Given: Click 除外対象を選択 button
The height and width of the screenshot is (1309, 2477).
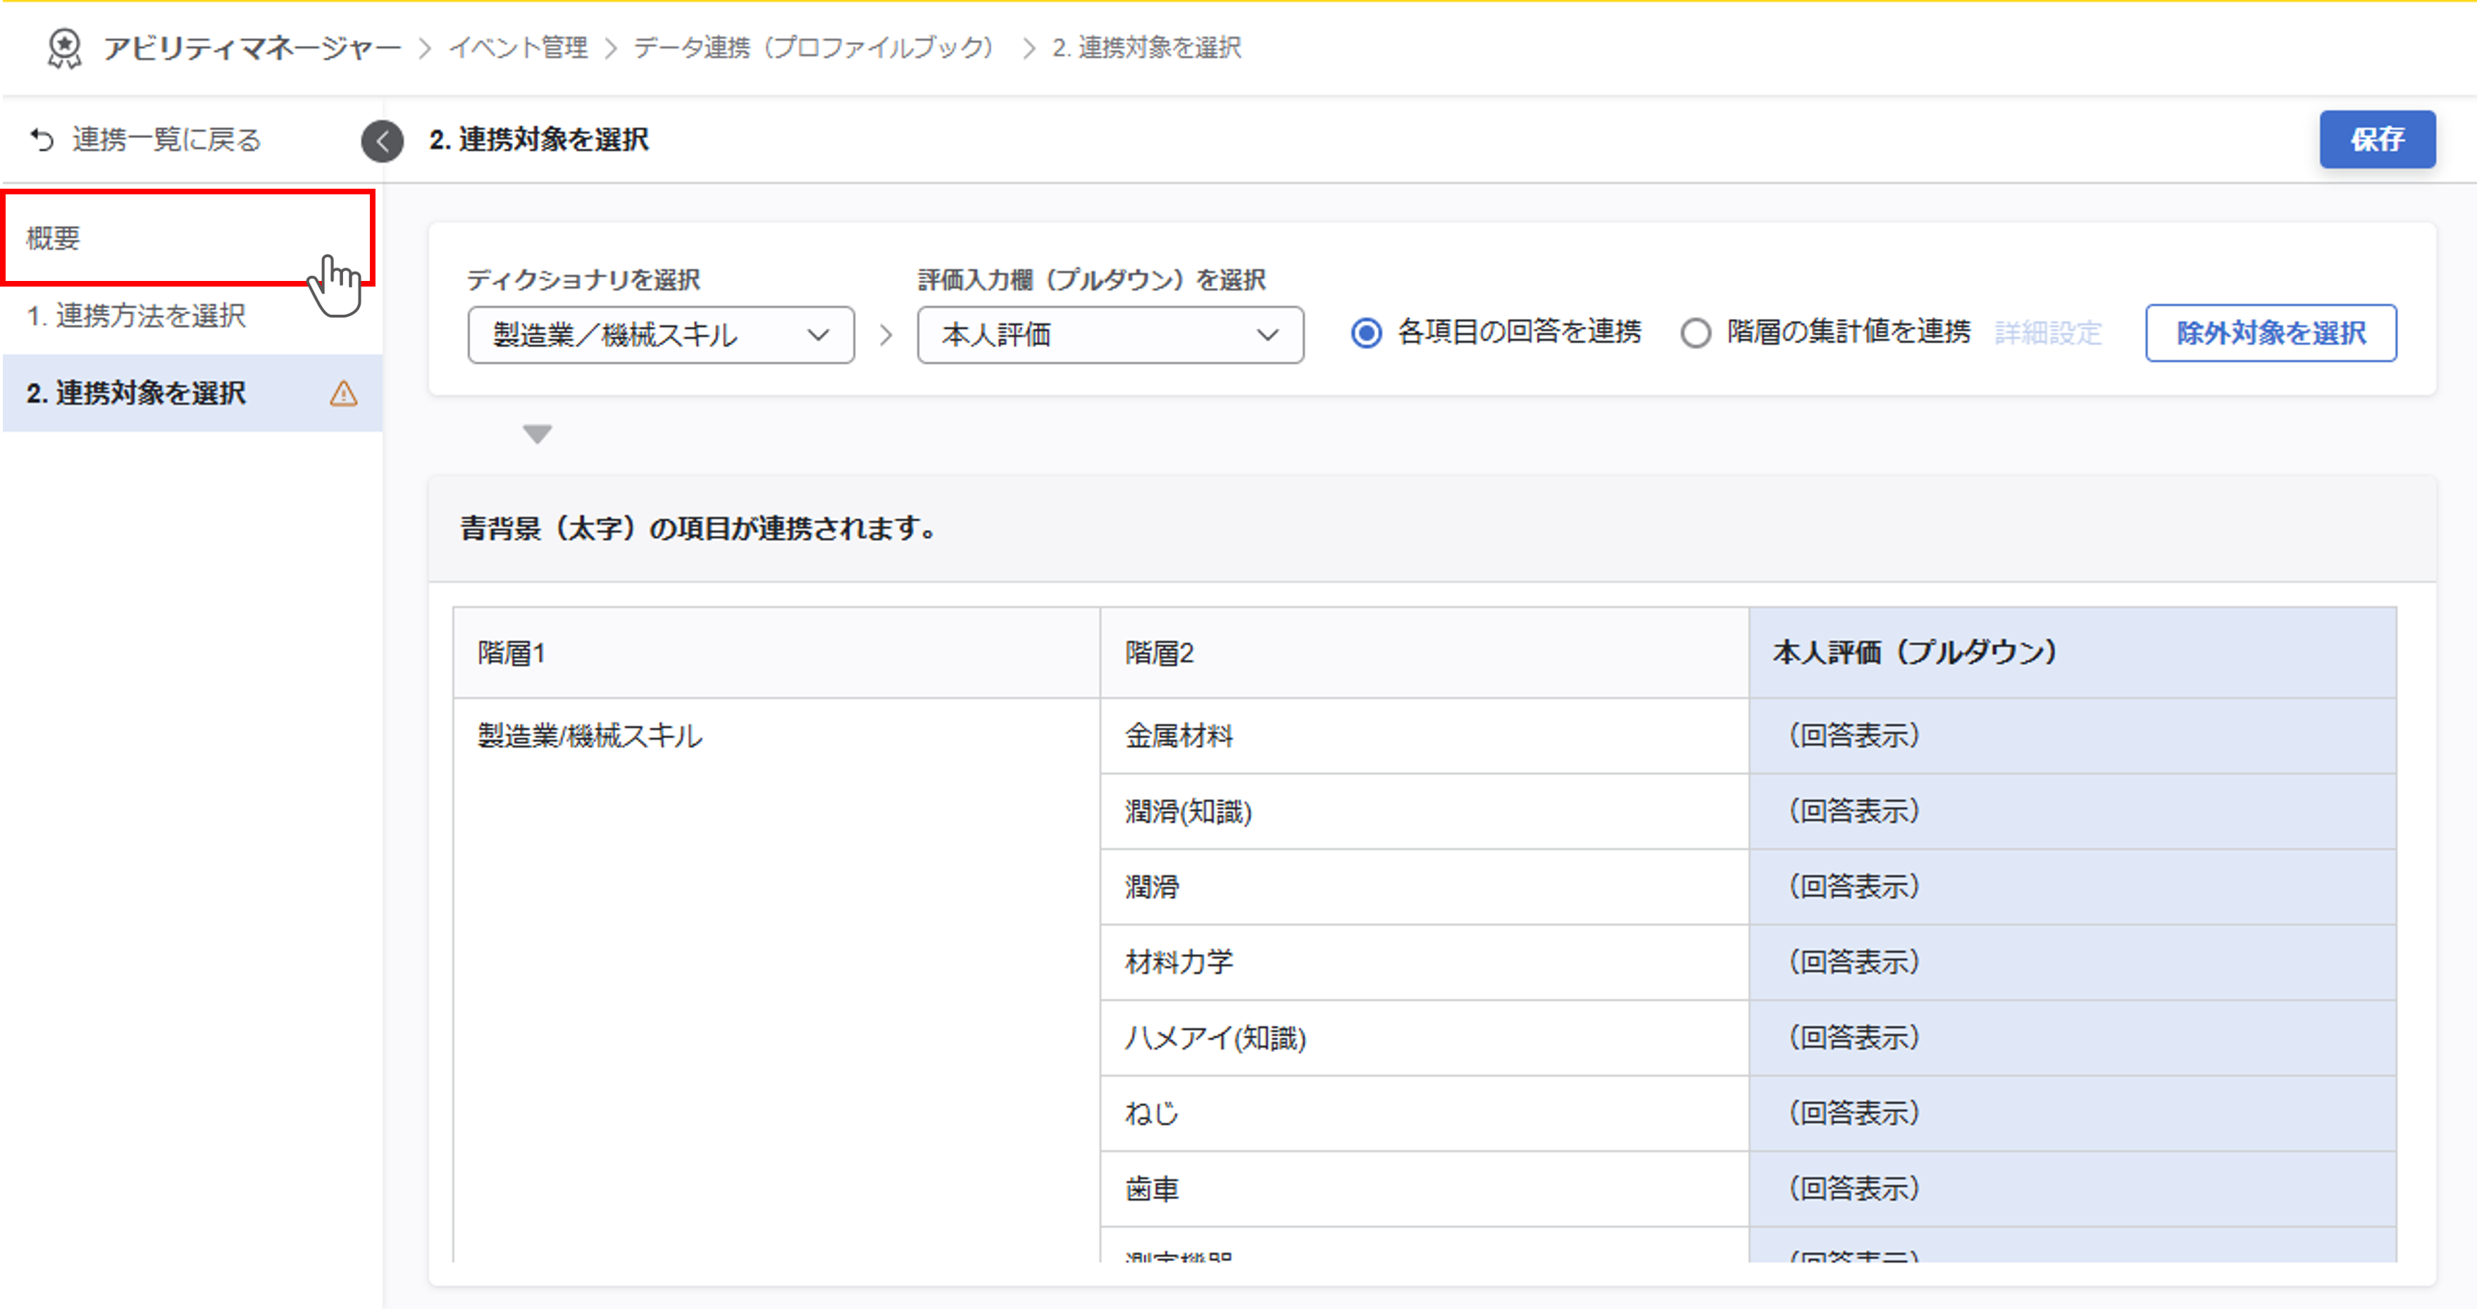Looking at the screenshot, I should pyautogui.click(x=2271, y=334).
